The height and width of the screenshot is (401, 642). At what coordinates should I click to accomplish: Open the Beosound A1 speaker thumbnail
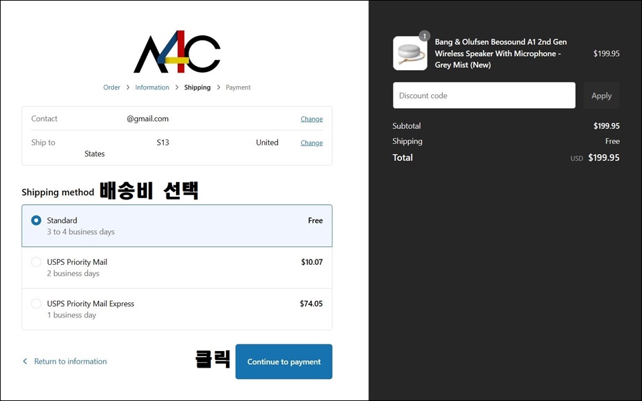tap(410, 53)
